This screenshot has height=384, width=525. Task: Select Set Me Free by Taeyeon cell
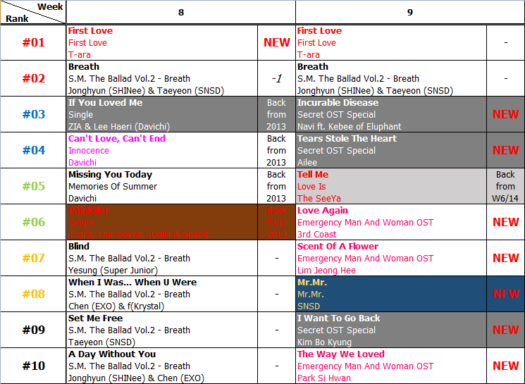coord(162,330)
